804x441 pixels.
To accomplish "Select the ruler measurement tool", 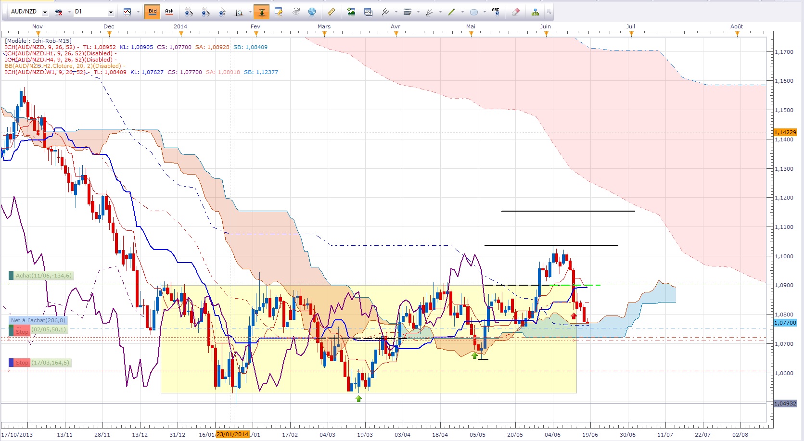I will tap(332, 12).
